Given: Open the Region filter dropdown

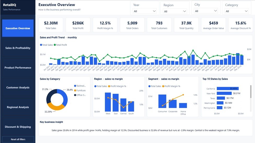Looking at the screenshot, I should coord(175,11).
